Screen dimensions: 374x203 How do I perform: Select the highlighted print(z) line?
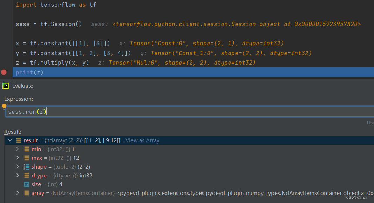pyautogui.click(x=29, y=72)
